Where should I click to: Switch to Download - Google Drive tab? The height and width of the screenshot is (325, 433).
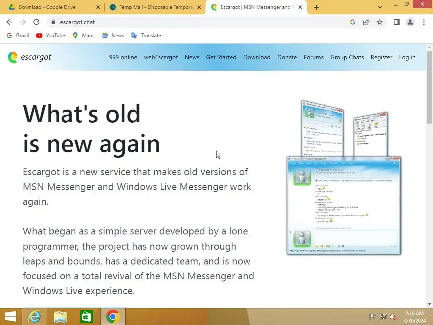point(52,7)
